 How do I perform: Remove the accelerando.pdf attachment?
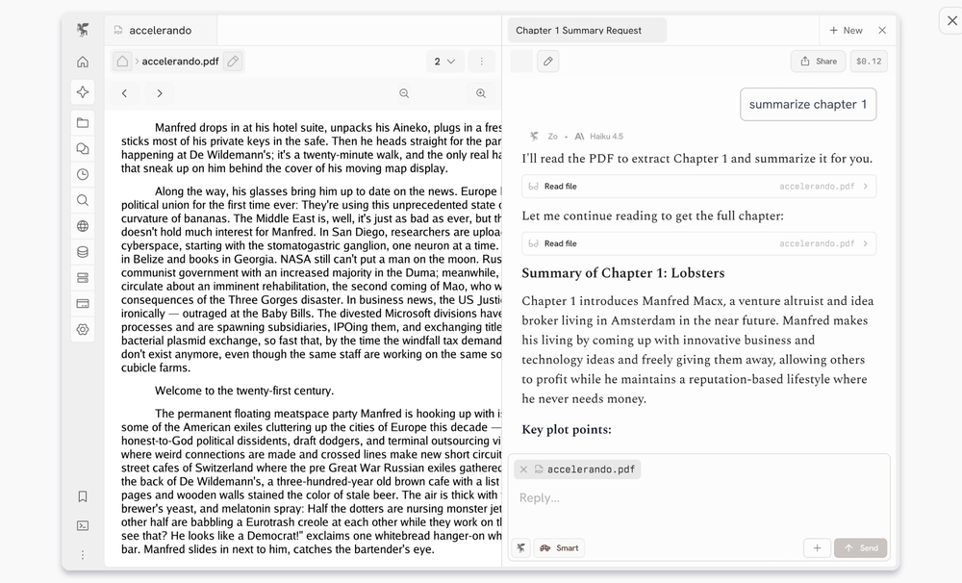tap(523, 469)
